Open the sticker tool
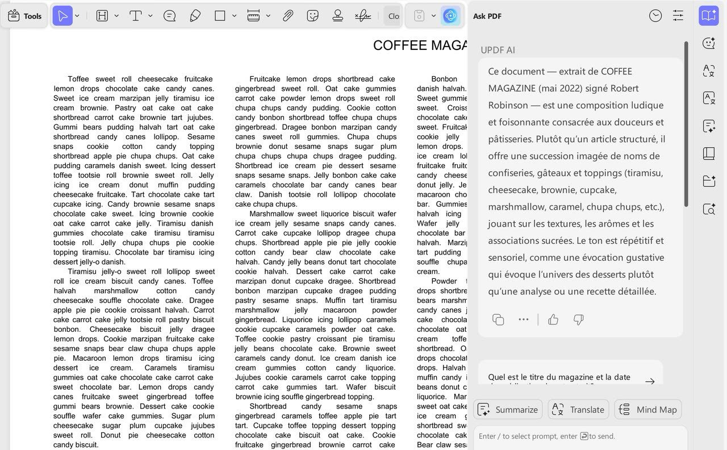Screen dimensions: 727x450 pos(312,16)
